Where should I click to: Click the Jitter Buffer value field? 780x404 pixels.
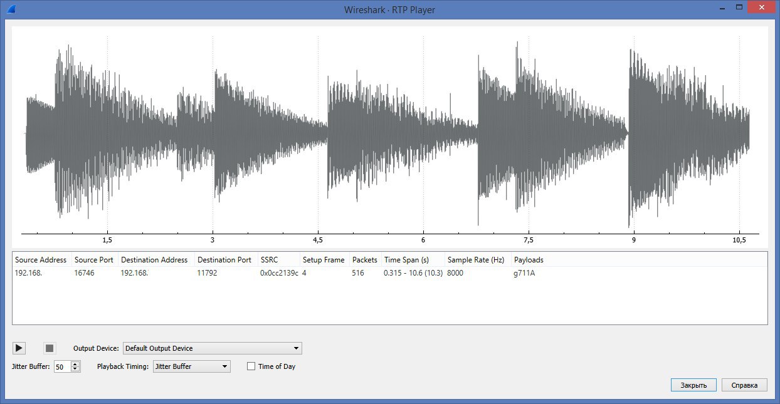click(62, 367)
